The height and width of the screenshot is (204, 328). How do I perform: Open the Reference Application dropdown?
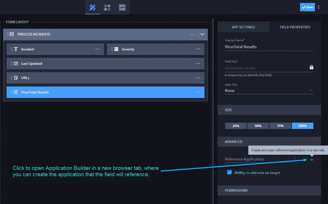click(x=261, y=159)
